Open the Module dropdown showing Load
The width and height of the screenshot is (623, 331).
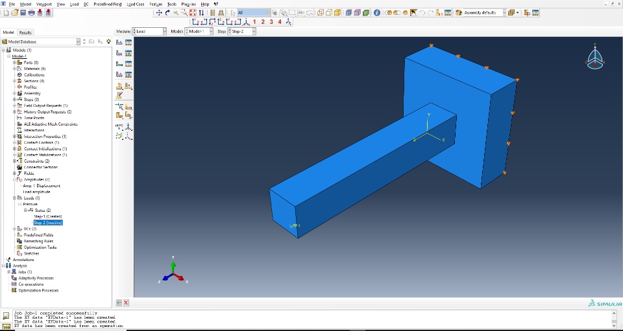149,31
